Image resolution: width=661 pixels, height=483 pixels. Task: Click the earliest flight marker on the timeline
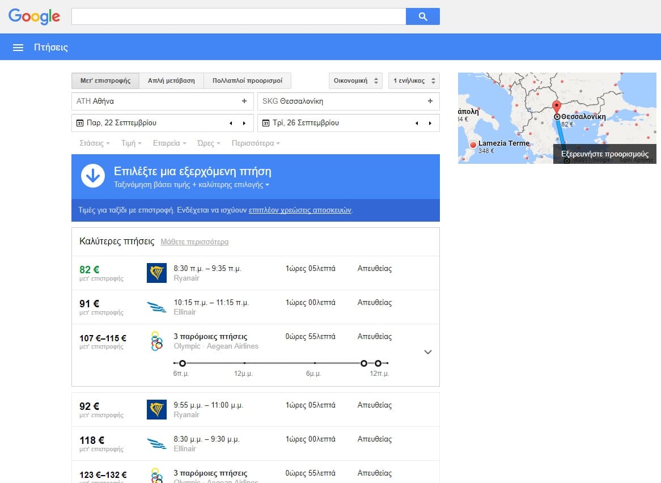tap(182, 363)
